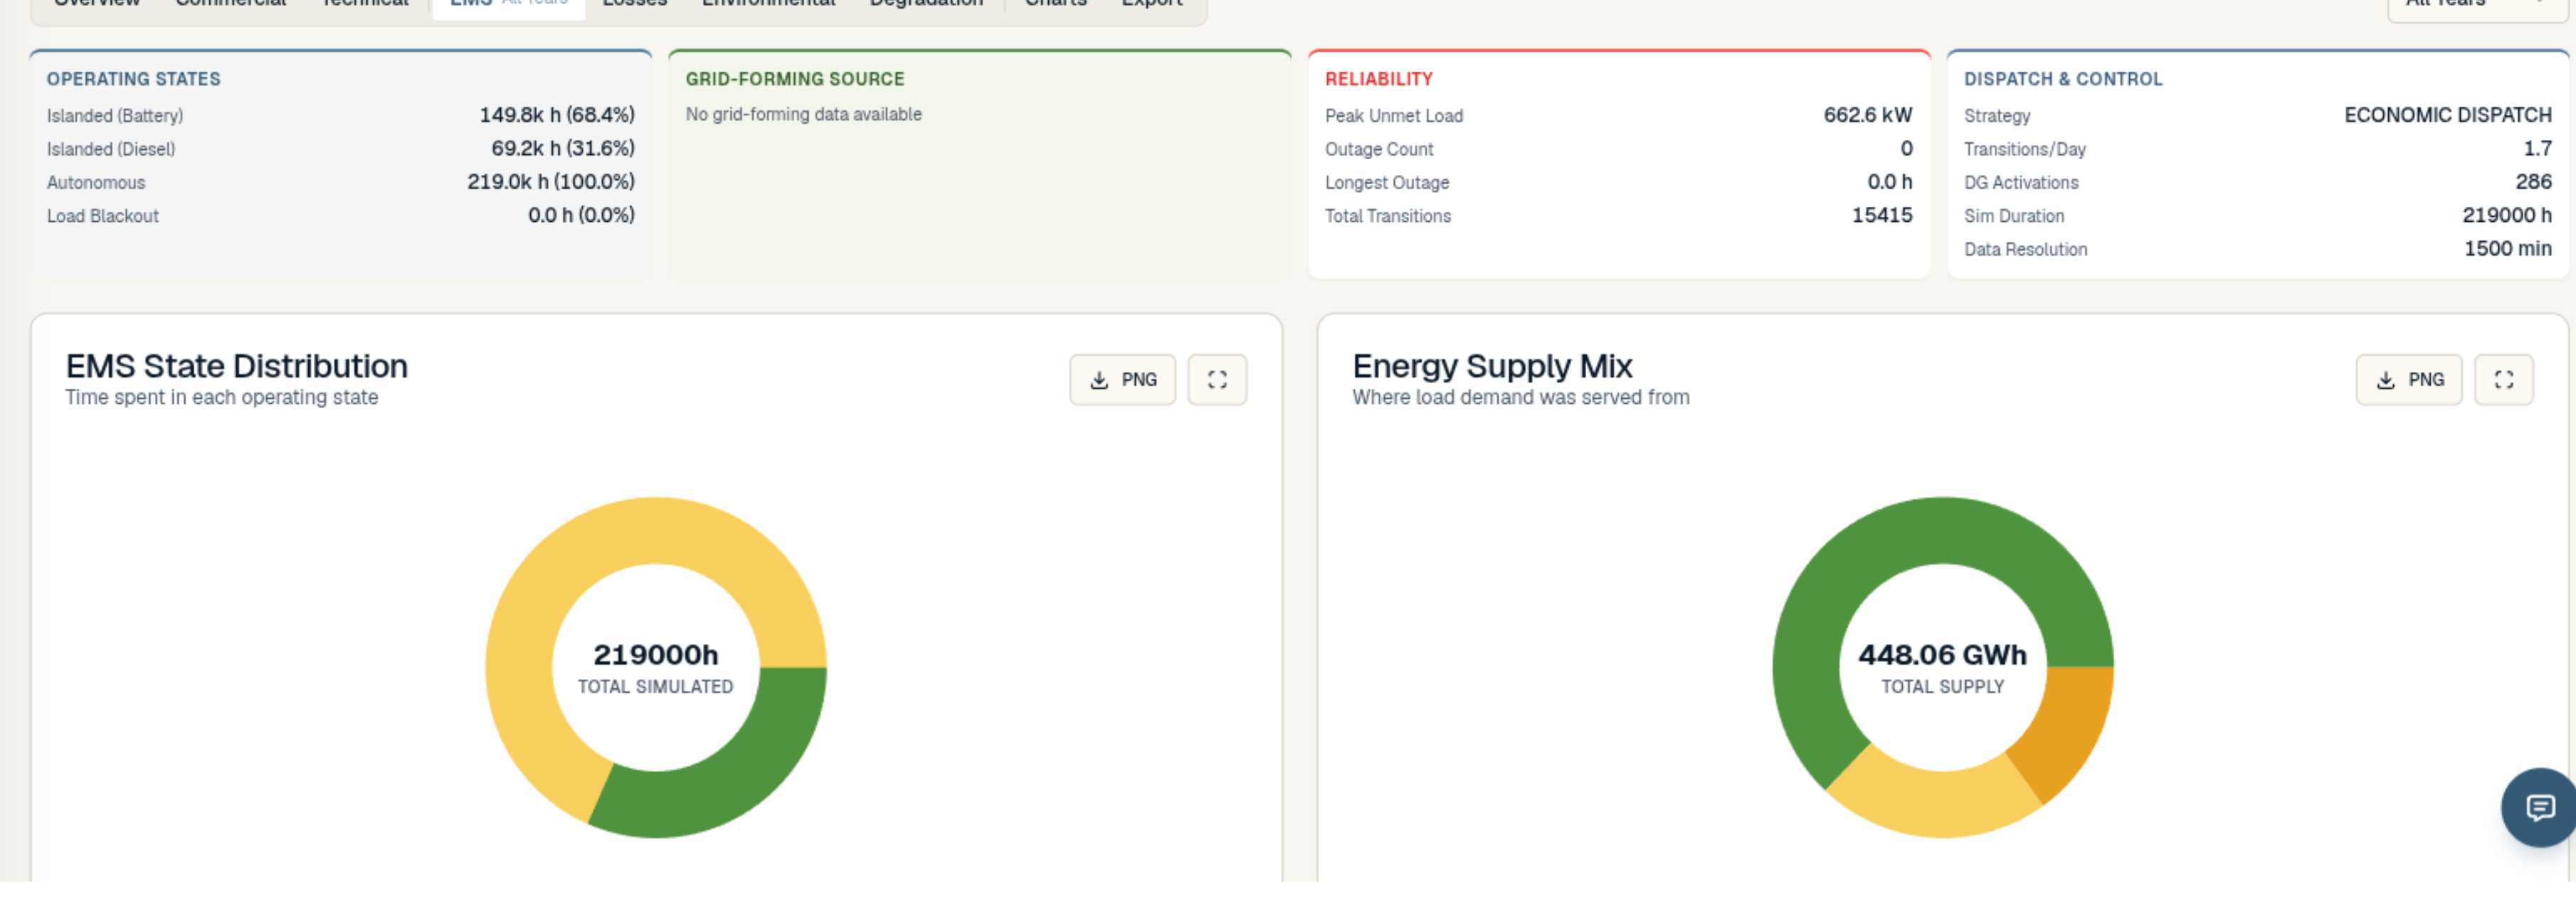Click the Total Transitions label
Viewport: 2576px width, 903px height.
(x=1388, y=215)
